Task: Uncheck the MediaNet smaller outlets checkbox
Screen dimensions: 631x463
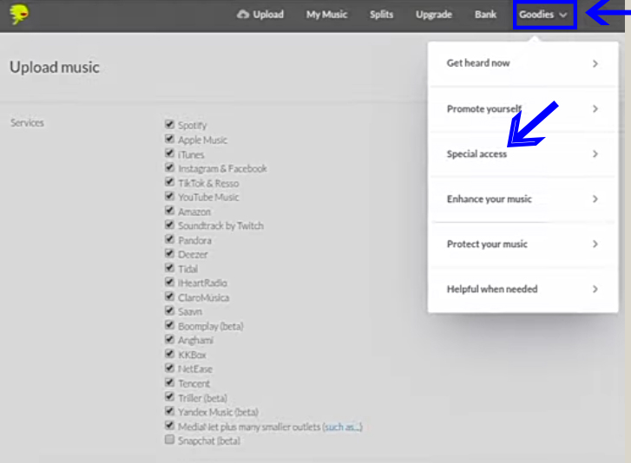Action: click(169, 425)
